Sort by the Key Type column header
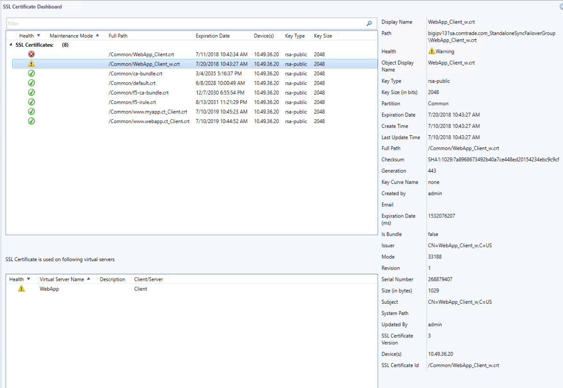The height and width of the screenshot is (388, 563). (295, 35)
